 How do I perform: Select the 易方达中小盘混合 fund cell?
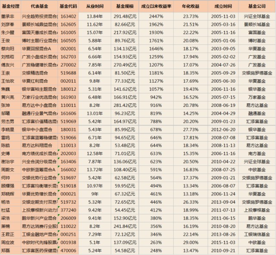tap(39, 105)
